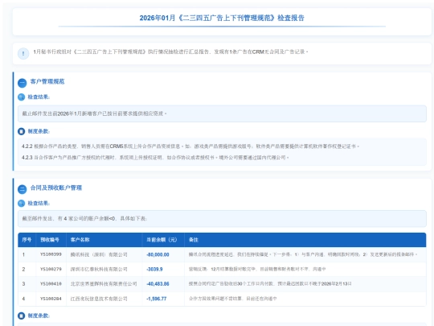434x326 pixels.
Task: Click the result box stating 4 家公司 balances
Action: [222, 219]
